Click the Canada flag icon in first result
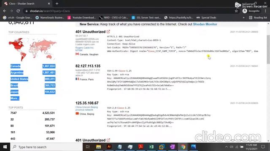Image resolution: width=270 pixels, height=151 pixels. coord(77,54)
